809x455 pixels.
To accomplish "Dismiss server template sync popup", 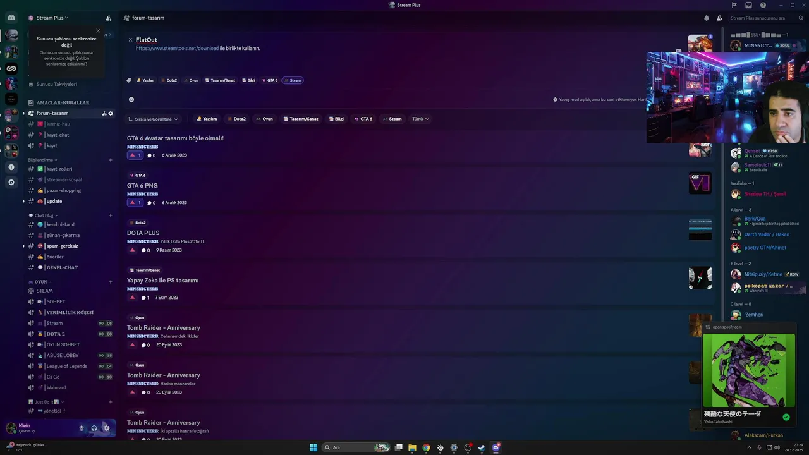I will point(98,30).
